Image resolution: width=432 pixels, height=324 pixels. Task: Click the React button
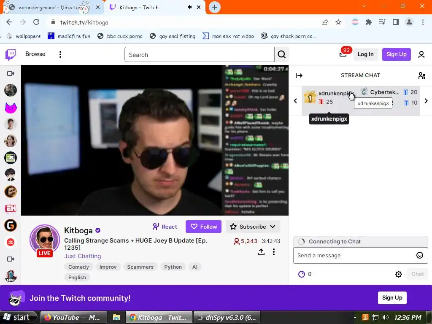coord(165,227)
